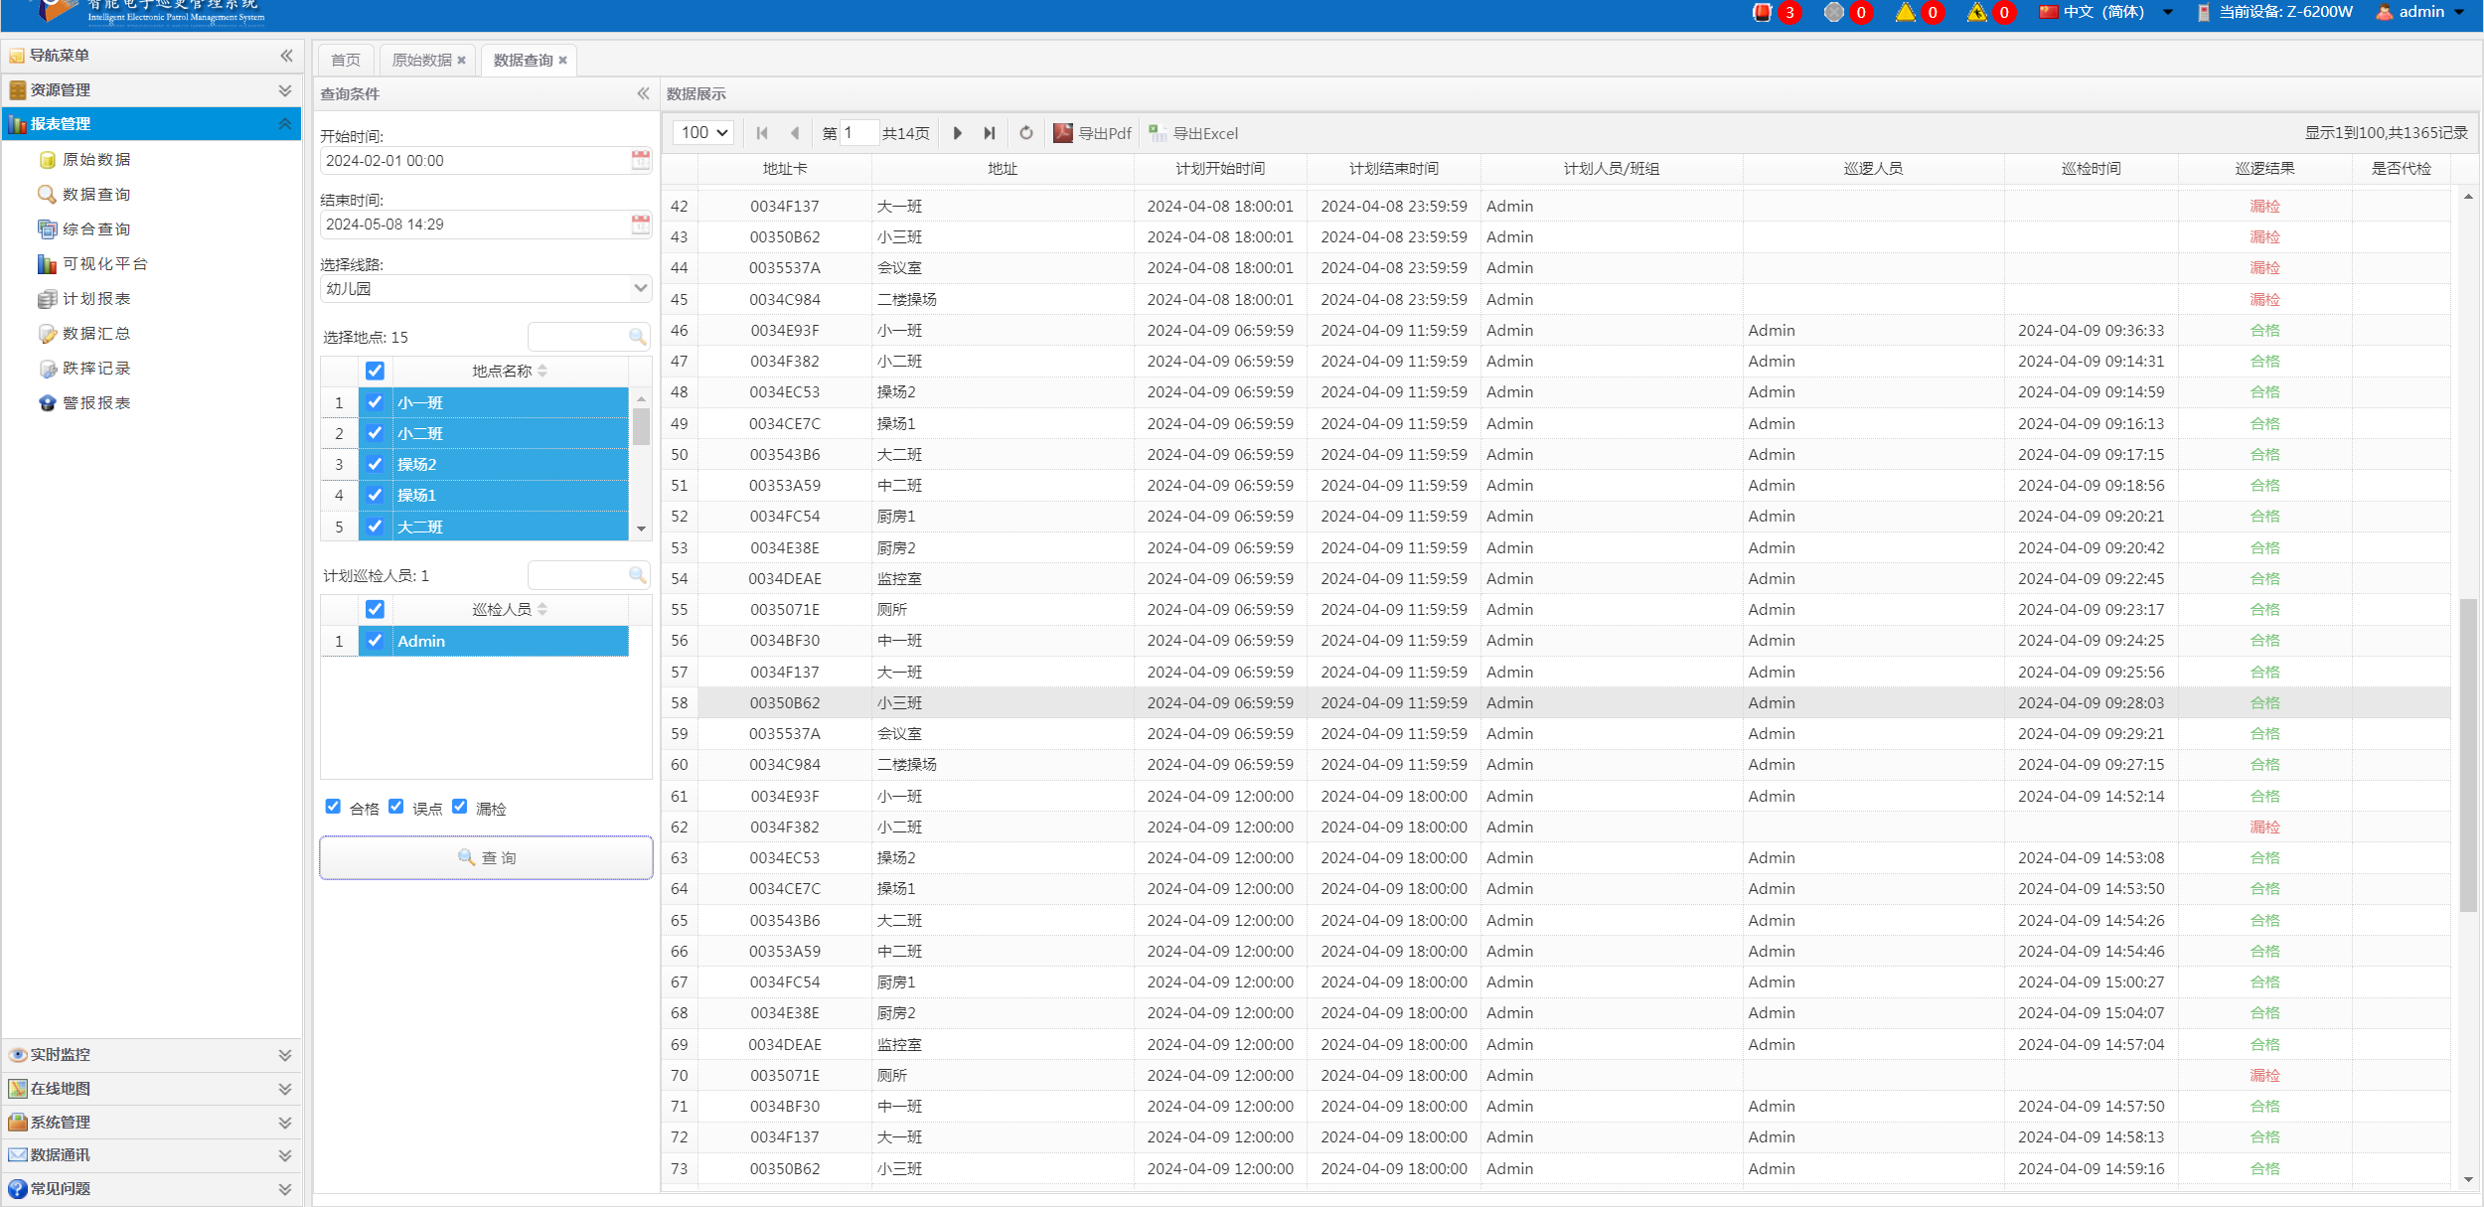Open page size 100 dropdown

pos(703,133)
